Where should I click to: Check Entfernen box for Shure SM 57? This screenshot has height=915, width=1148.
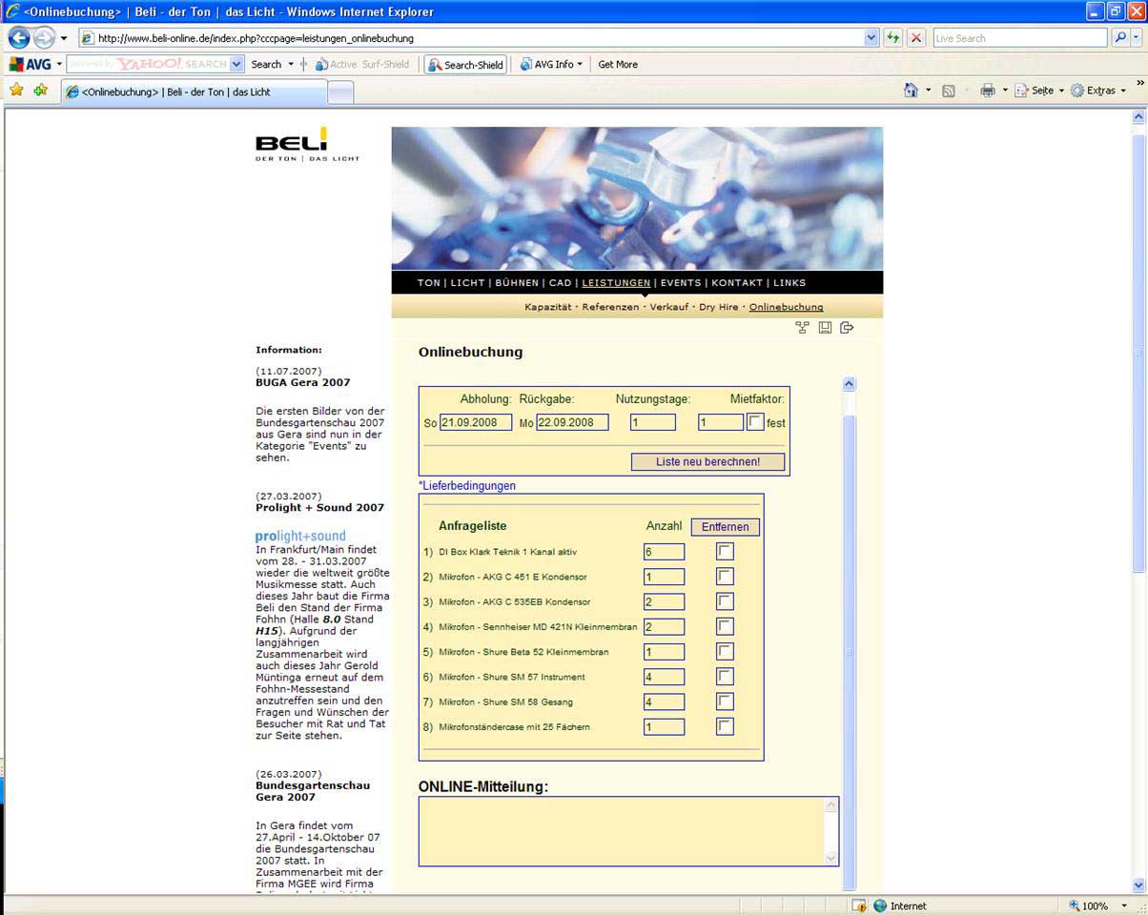point(726,677)
